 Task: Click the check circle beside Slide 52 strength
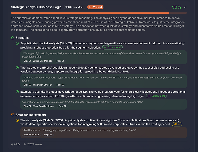(17, 92)
